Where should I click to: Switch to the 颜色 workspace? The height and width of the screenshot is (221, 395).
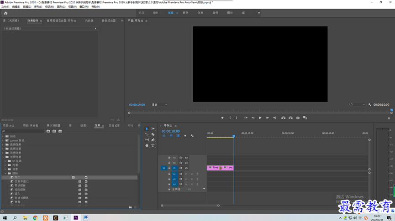[x=185, y=13]
